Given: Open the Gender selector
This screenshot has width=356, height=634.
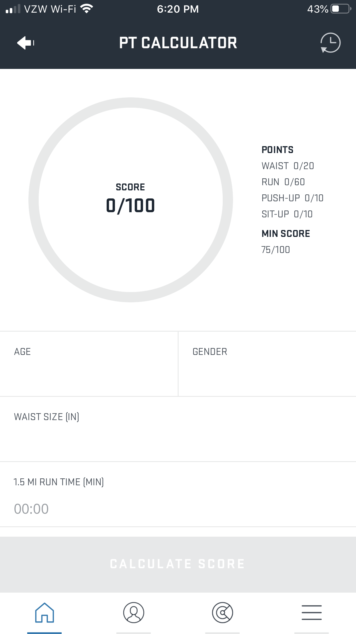Looking at the screenshot, I should (267, 364).
